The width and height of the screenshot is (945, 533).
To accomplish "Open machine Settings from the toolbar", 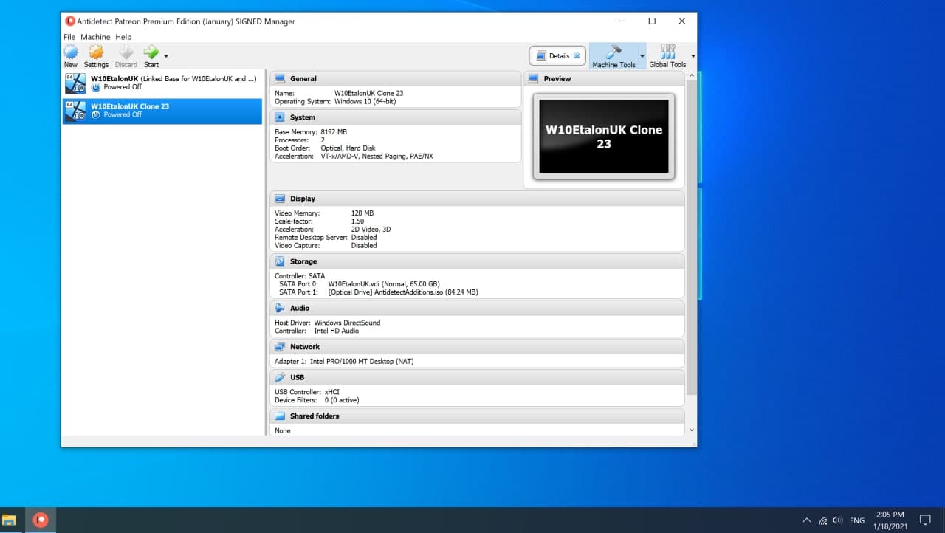I will [96, 55].
